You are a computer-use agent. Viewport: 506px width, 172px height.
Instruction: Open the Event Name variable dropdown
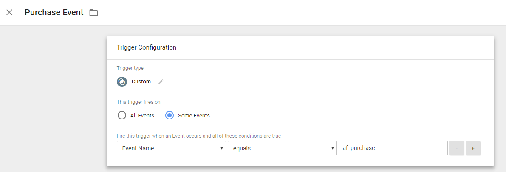point(171,148)
